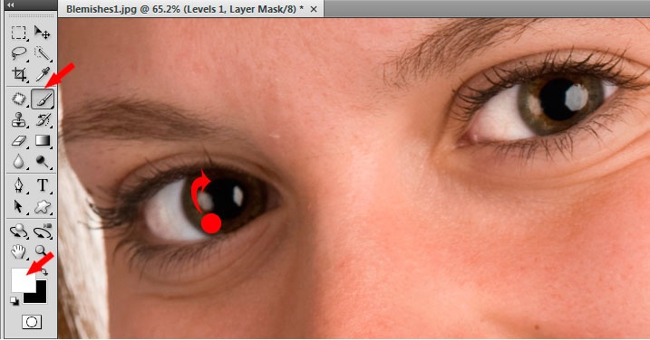Reset default foreground and background colors
The height and width of the screenshot is (340, 650).
click(15, 301)
